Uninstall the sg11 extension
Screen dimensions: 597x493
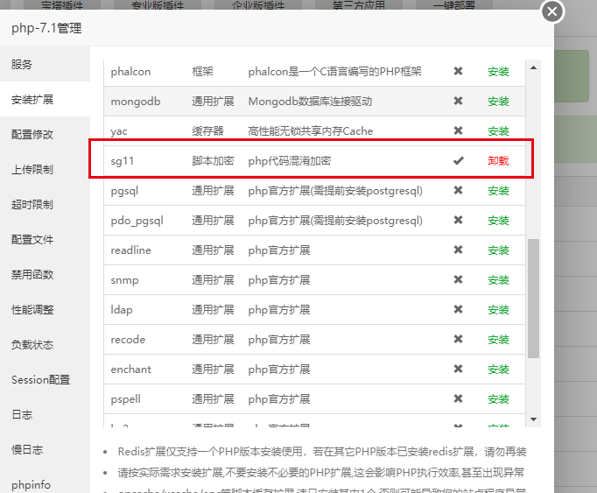pyautogui.click(x=498, y=161)
